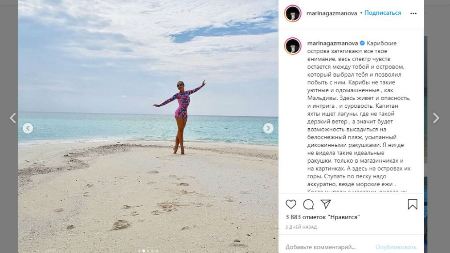Go to the previous post arrow
Viewport: 450px width, 253px height.
13,118
